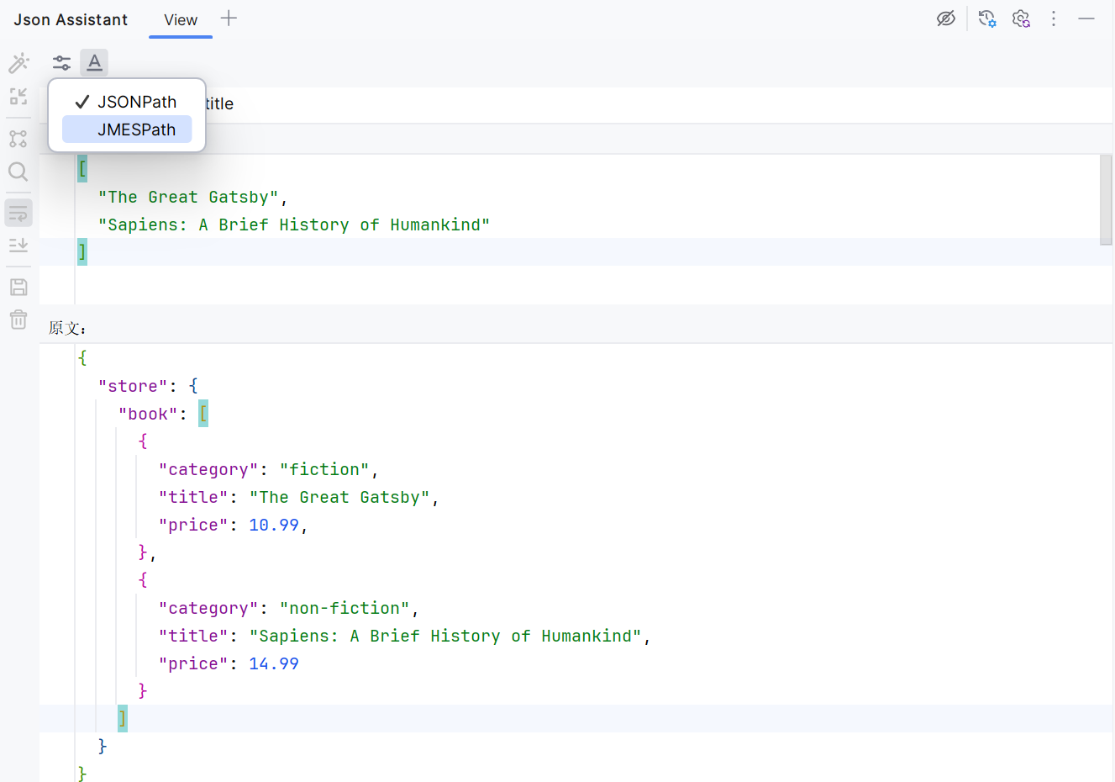Activate the search magnifier icon
The height and width of the screenshot is (782, 1115).
tap(18, 172)
